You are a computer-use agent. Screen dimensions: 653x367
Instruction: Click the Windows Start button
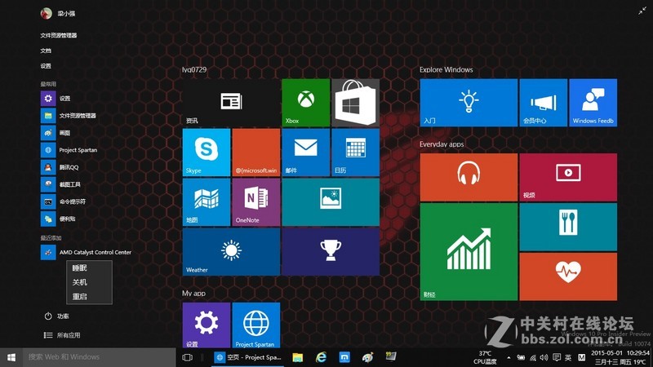pos(11,357)
